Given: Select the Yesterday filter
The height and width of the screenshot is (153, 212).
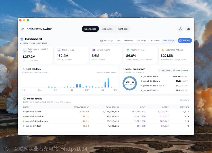Looking at the screenshot, I should 129,41.
